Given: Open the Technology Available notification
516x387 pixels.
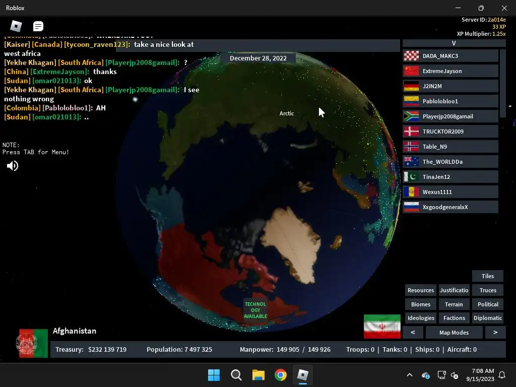Looking at the screenshot, I should 255,310.
